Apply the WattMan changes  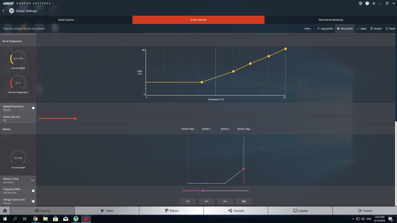tap(361, 28)
